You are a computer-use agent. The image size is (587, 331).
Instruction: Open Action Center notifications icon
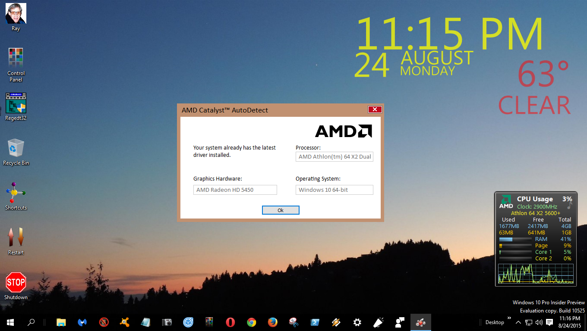[549, 322]
